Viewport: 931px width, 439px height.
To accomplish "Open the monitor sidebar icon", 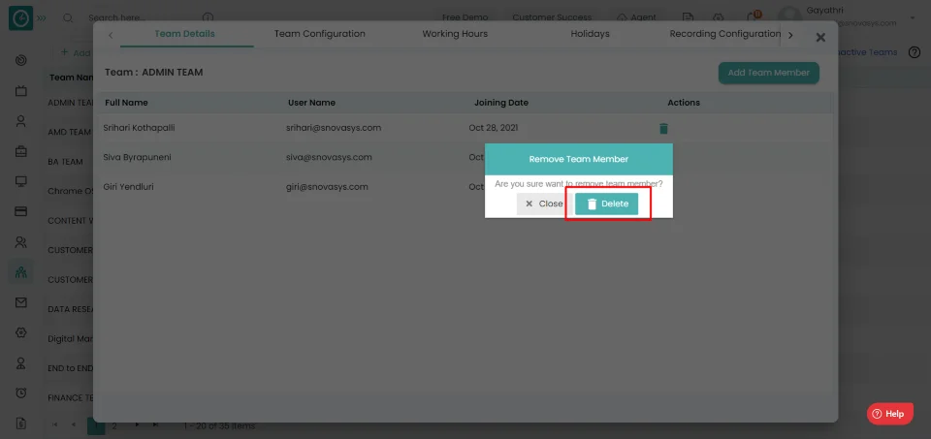I will [21, 181].
